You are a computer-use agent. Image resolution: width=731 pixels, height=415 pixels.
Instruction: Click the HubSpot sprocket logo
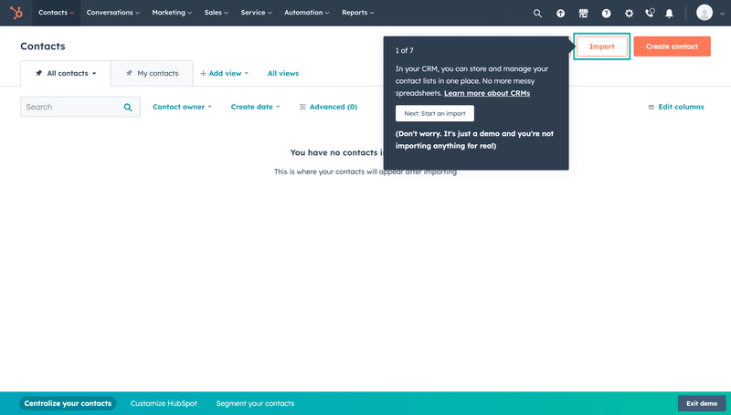(16, 13)
